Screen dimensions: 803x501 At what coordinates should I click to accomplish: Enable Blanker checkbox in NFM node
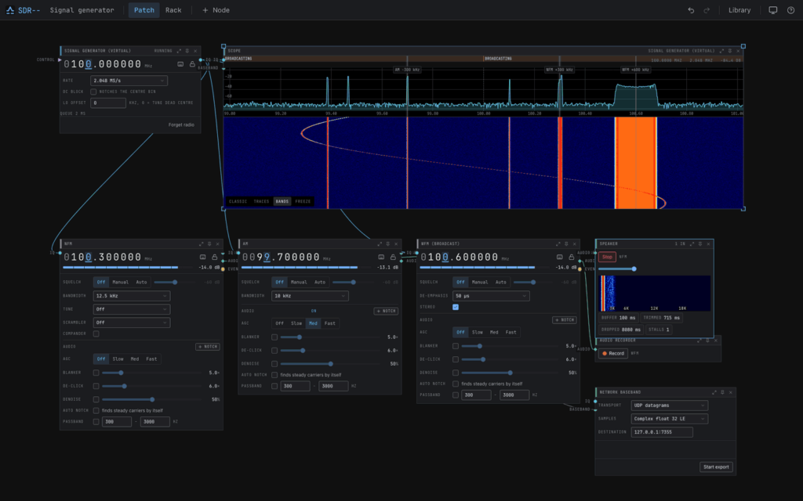tap(96, 373)
